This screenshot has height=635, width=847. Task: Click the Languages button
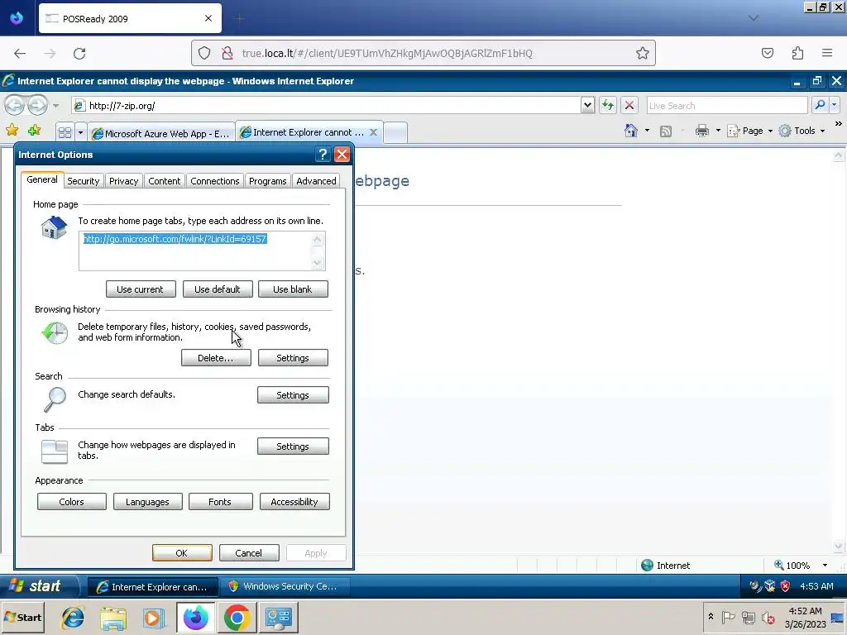tap(147, 502)
